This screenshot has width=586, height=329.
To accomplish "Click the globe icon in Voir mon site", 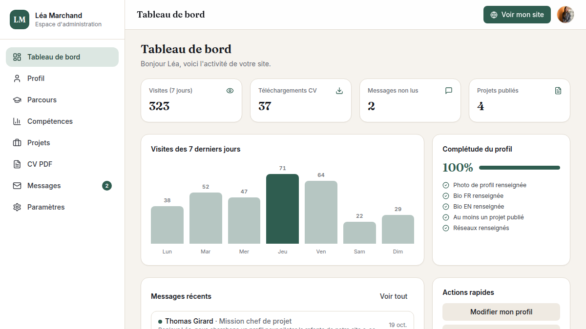I will pos(494,15).
